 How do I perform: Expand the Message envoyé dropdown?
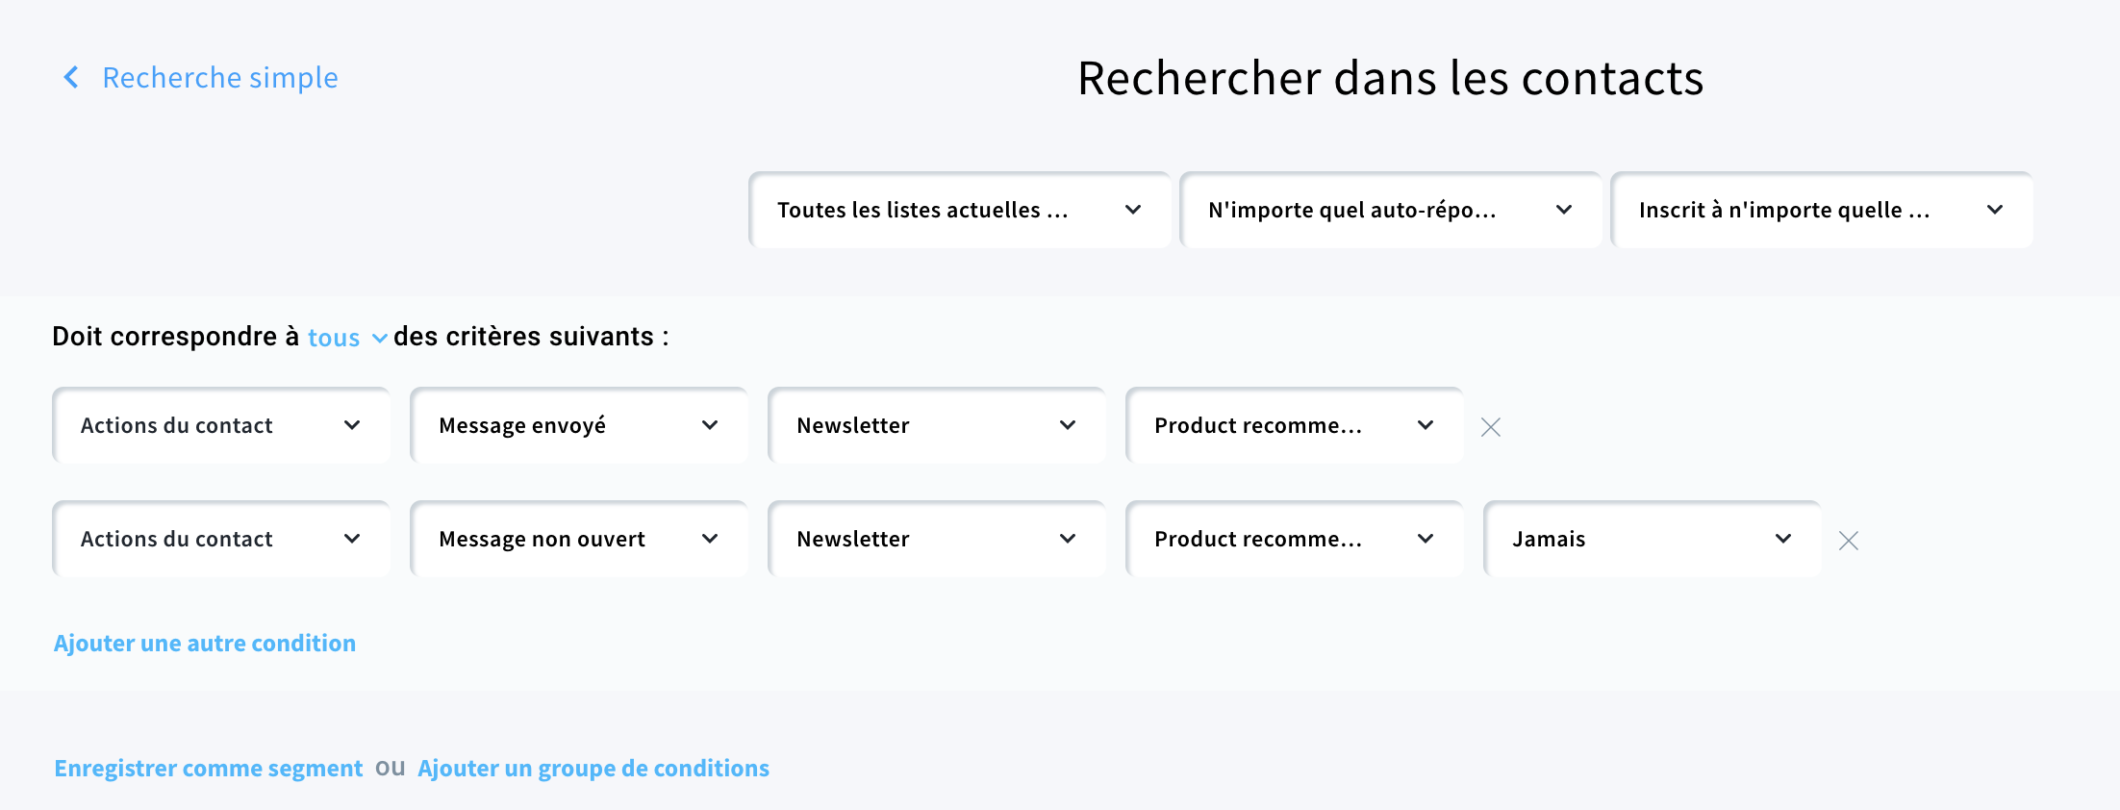579,426
